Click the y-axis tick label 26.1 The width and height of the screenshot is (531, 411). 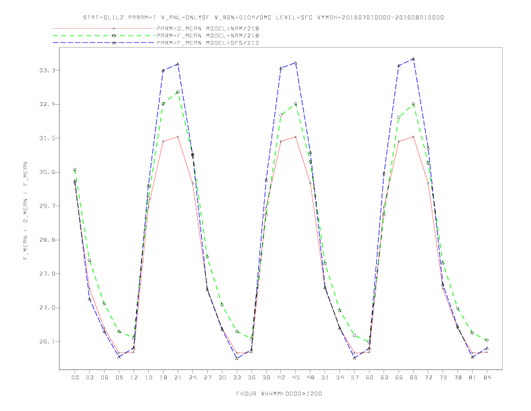(46, 341)
